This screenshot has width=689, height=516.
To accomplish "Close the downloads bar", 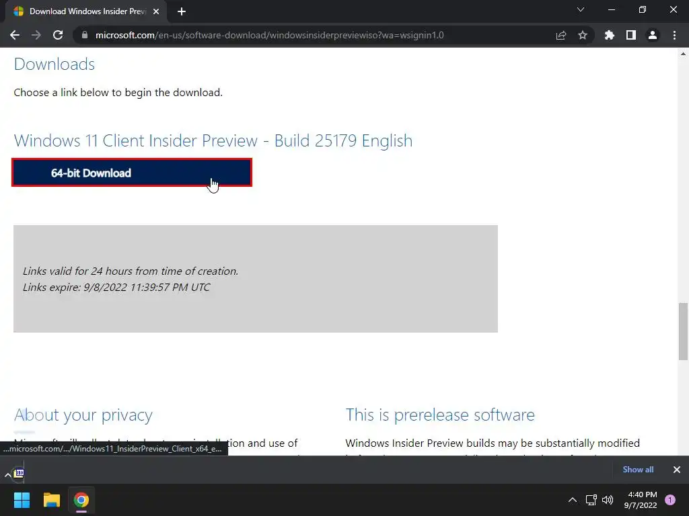I will [677, 470].
